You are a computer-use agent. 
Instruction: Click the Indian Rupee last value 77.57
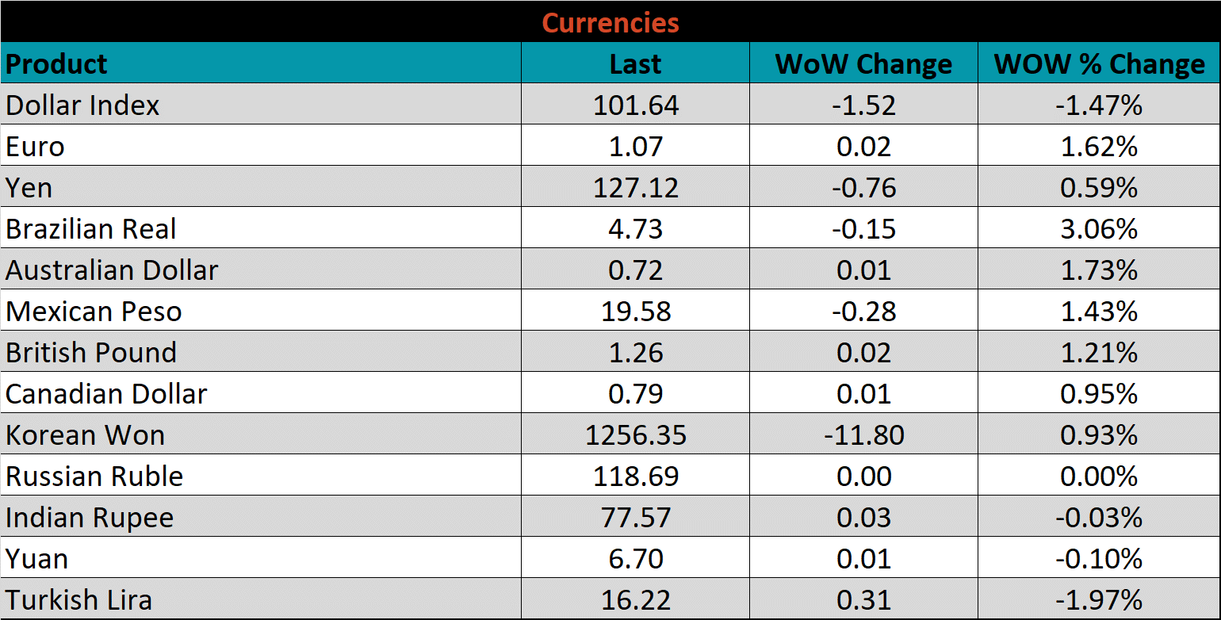[635, 518]
